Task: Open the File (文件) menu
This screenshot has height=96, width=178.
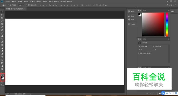Action: (x=7, y=2)
